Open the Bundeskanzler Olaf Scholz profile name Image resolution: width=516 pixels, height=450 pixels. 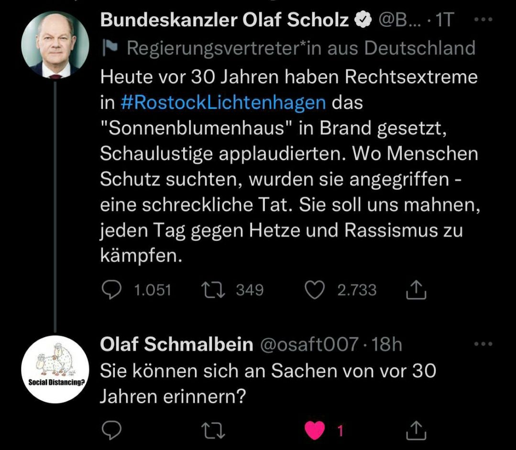point(225,21)
